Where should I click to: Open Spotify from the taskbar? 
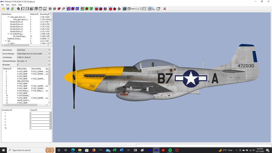[170, 150]
